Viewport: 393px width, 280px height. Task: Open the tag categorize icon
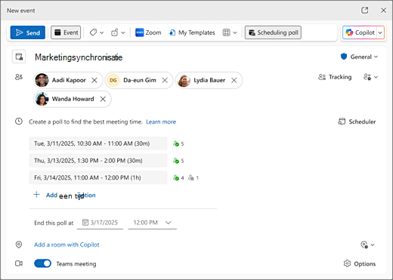tap(93, 32)
